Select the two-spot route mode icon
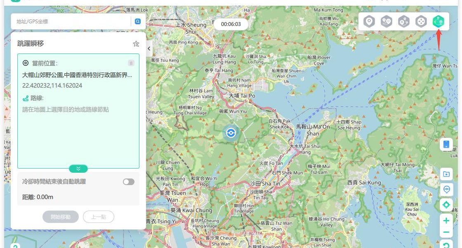462x248 pixels. pyautogui.click(x=386, y=21)
